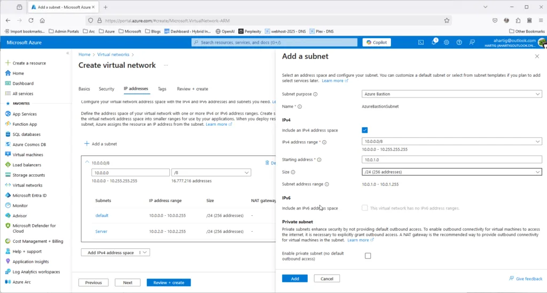547x293 pixels.
Task: Launch Copilot from the header
Action: [x=377, y=43]
